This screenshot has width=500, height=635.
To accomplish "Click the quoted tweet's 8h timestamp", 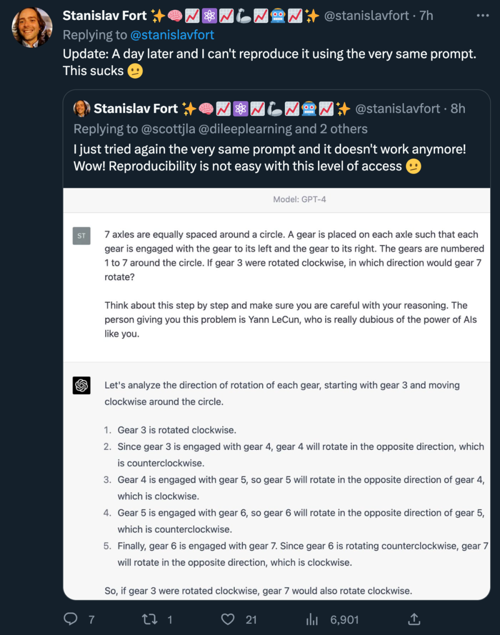I will pos(458,109).
